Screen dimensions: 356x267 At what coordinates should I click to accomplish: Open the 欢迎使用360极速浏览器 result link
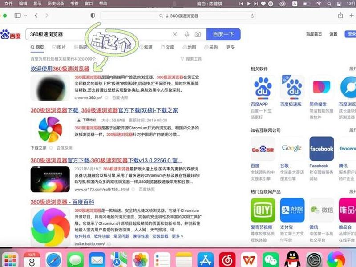[60, 69]
